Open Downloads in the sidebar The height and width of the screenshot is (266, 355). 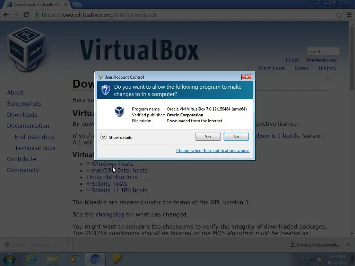coord(22,115)
